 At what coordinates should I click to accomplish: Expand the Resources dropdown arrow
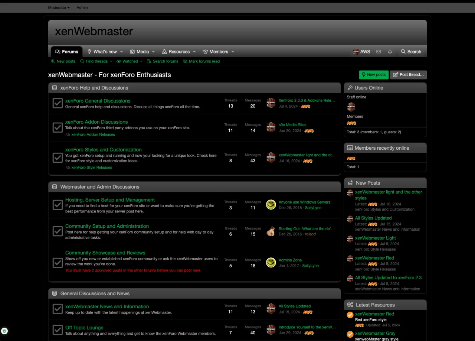point(194,52)
